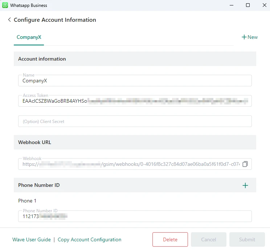Viewport: 270px width, 250px height.
Task: Focus the optional Client Secret field
Action: (x=135, y=121)
